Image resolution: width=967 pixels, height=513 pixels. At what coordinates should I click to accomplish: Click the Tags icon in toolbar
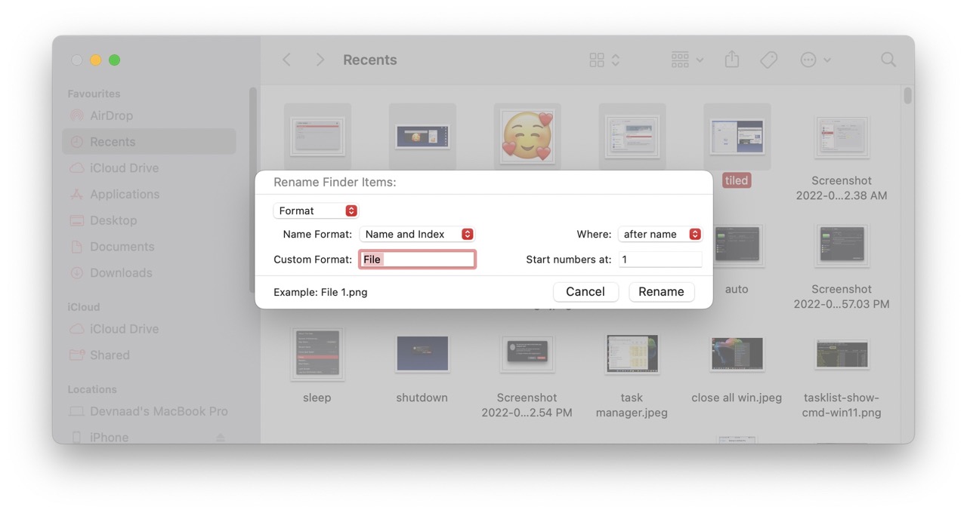pos(768,60)
